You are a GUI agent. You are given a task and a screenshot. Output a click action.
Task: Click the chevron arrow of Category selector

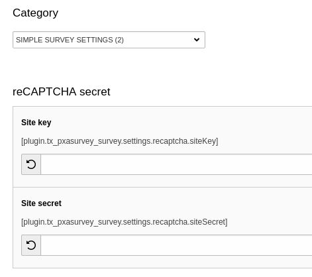click(197, 40)
